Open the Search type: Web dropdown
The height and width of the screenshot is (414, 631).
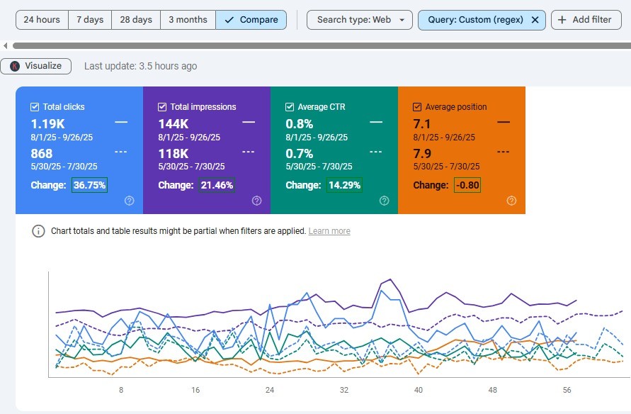pyautogui.click(x=359, y=20)
